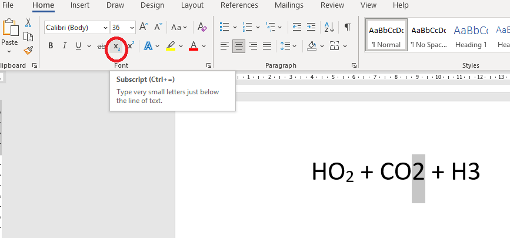Switch to the Mailings tab

point(289,5)
